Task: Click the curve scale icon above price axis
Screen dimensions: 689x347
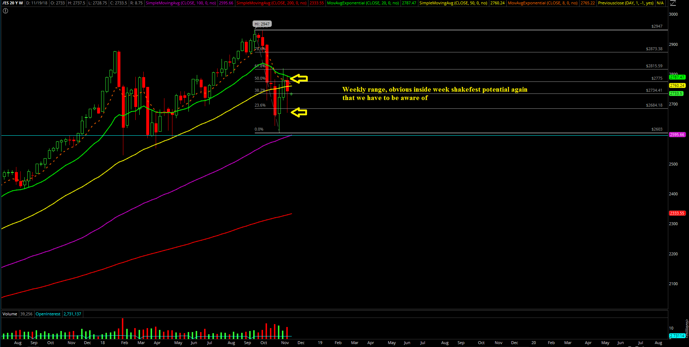Action: (x=673, y=3)
